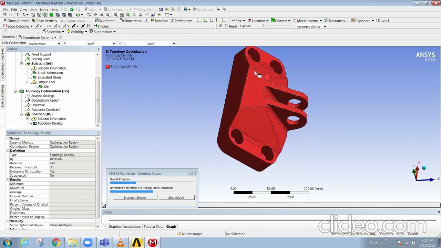Launch the ANSYS app from the taskbar
The image size is (441, 248).
click(x=136, y=242)
